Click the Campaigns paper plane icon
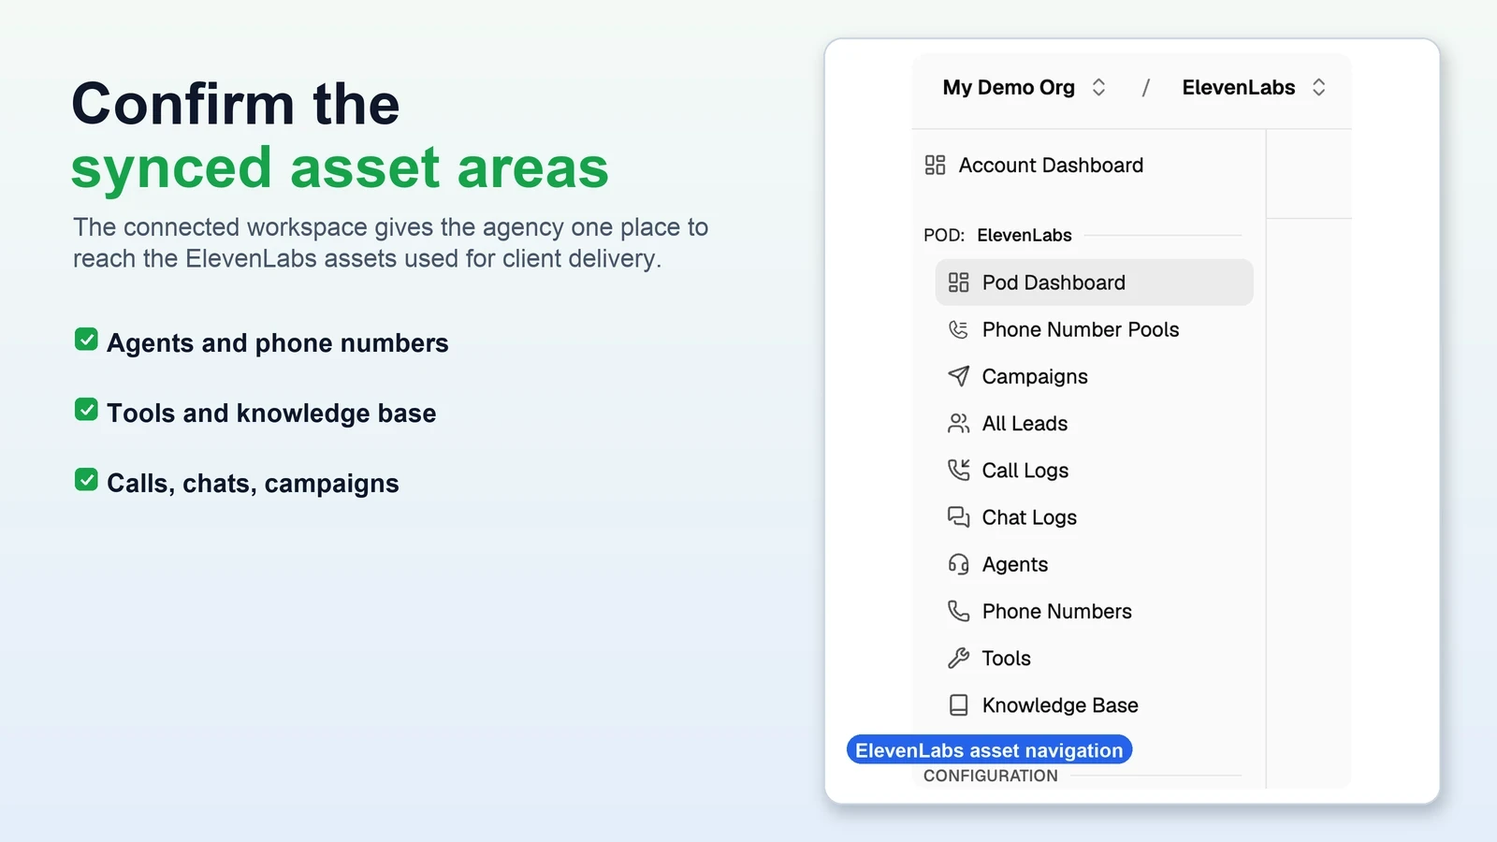The height and width of the screenshot is (842, 1497). click(x=958, y=376)
